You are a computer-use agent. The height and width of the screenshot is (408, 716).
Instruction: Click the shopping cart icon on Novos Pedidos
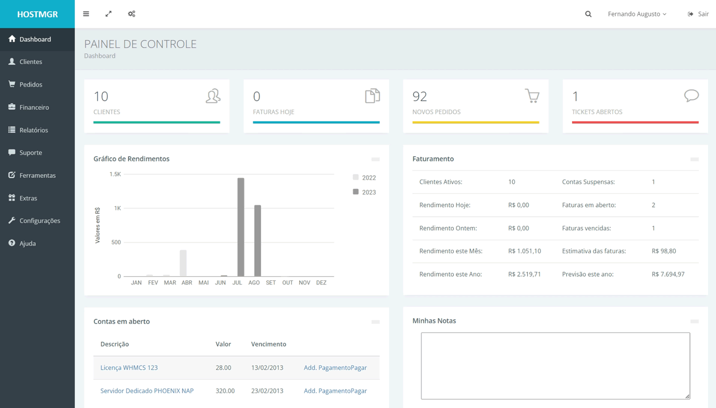coord(532,96)
